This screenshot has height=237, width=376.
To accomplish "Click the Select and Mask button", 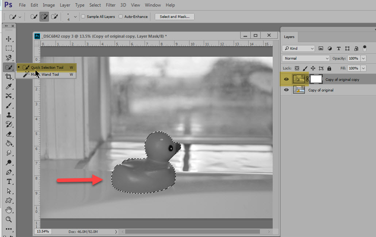I will tap(174, 16).
